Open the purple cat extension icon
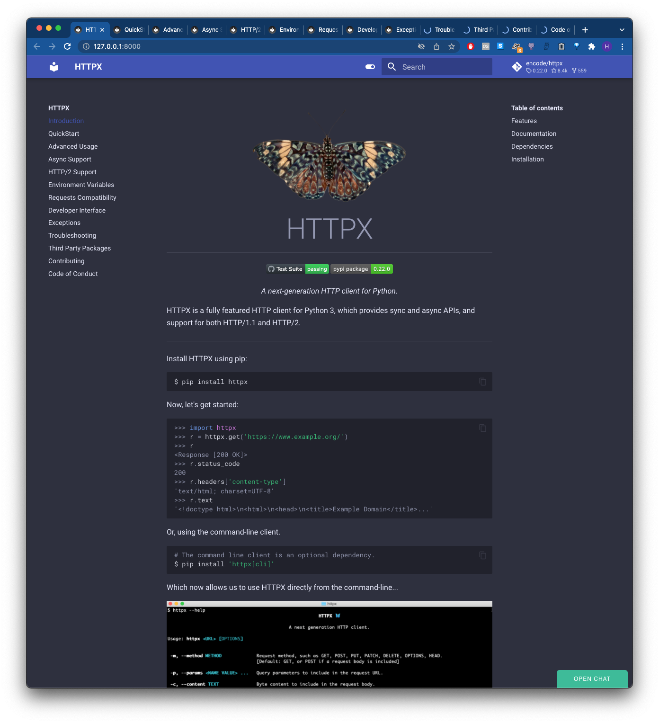659x723 pixels. pyautogui.click(x=531, y=46)
